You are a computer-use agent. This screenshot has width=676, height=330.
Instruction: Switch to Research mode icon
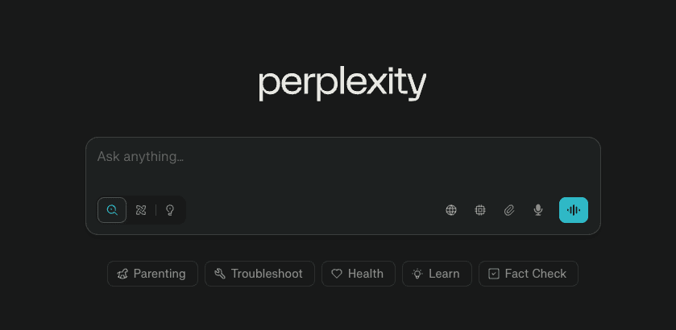pos(141,210)
